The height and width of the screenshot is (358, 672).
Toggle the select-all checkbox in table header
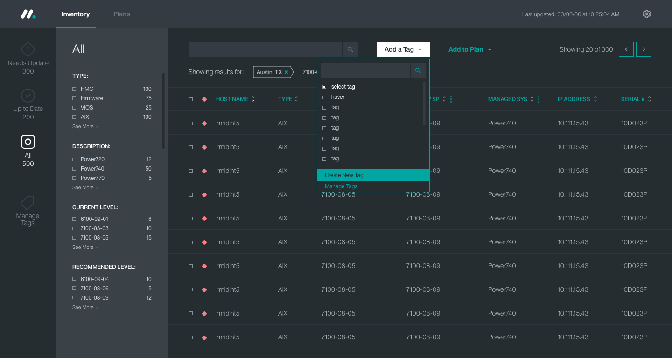(191, 99)
